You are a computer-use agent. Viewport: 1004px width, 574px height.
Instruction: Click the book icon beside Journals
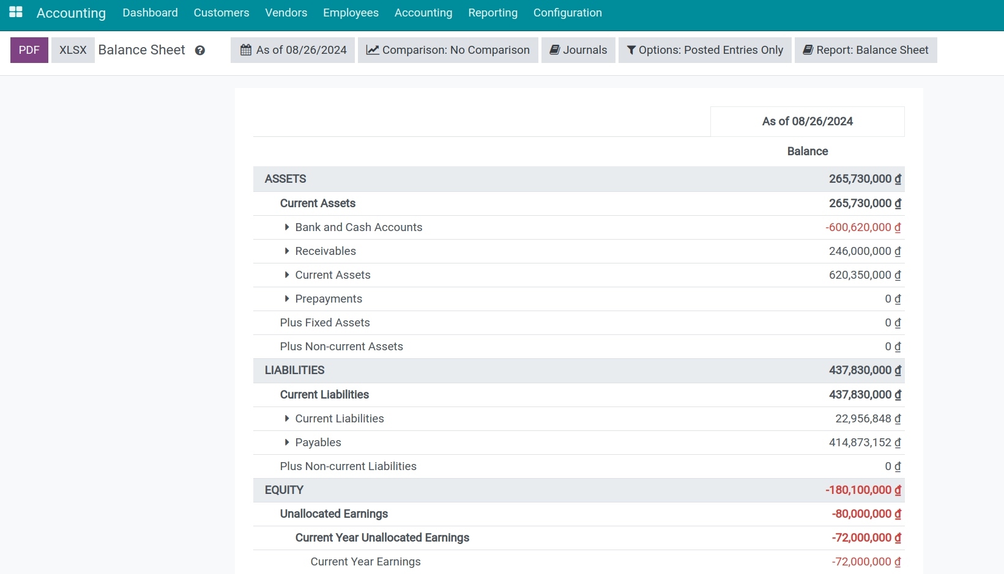555,50
